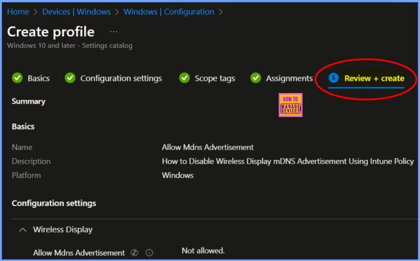Open the Home breadcrumb link
Screen dimensions: 420x261
click(x=18, y=12)
